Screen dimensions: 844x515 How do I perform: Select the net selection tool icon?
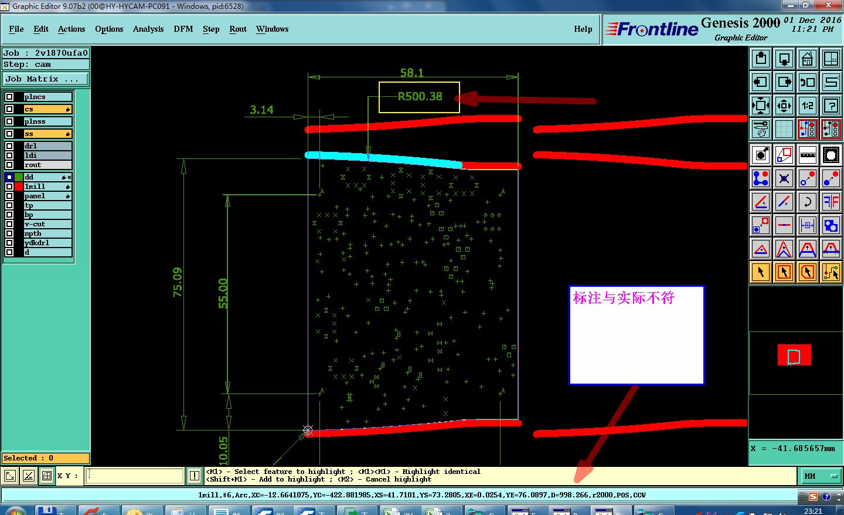pyautogui.click(x=831, y=272)
